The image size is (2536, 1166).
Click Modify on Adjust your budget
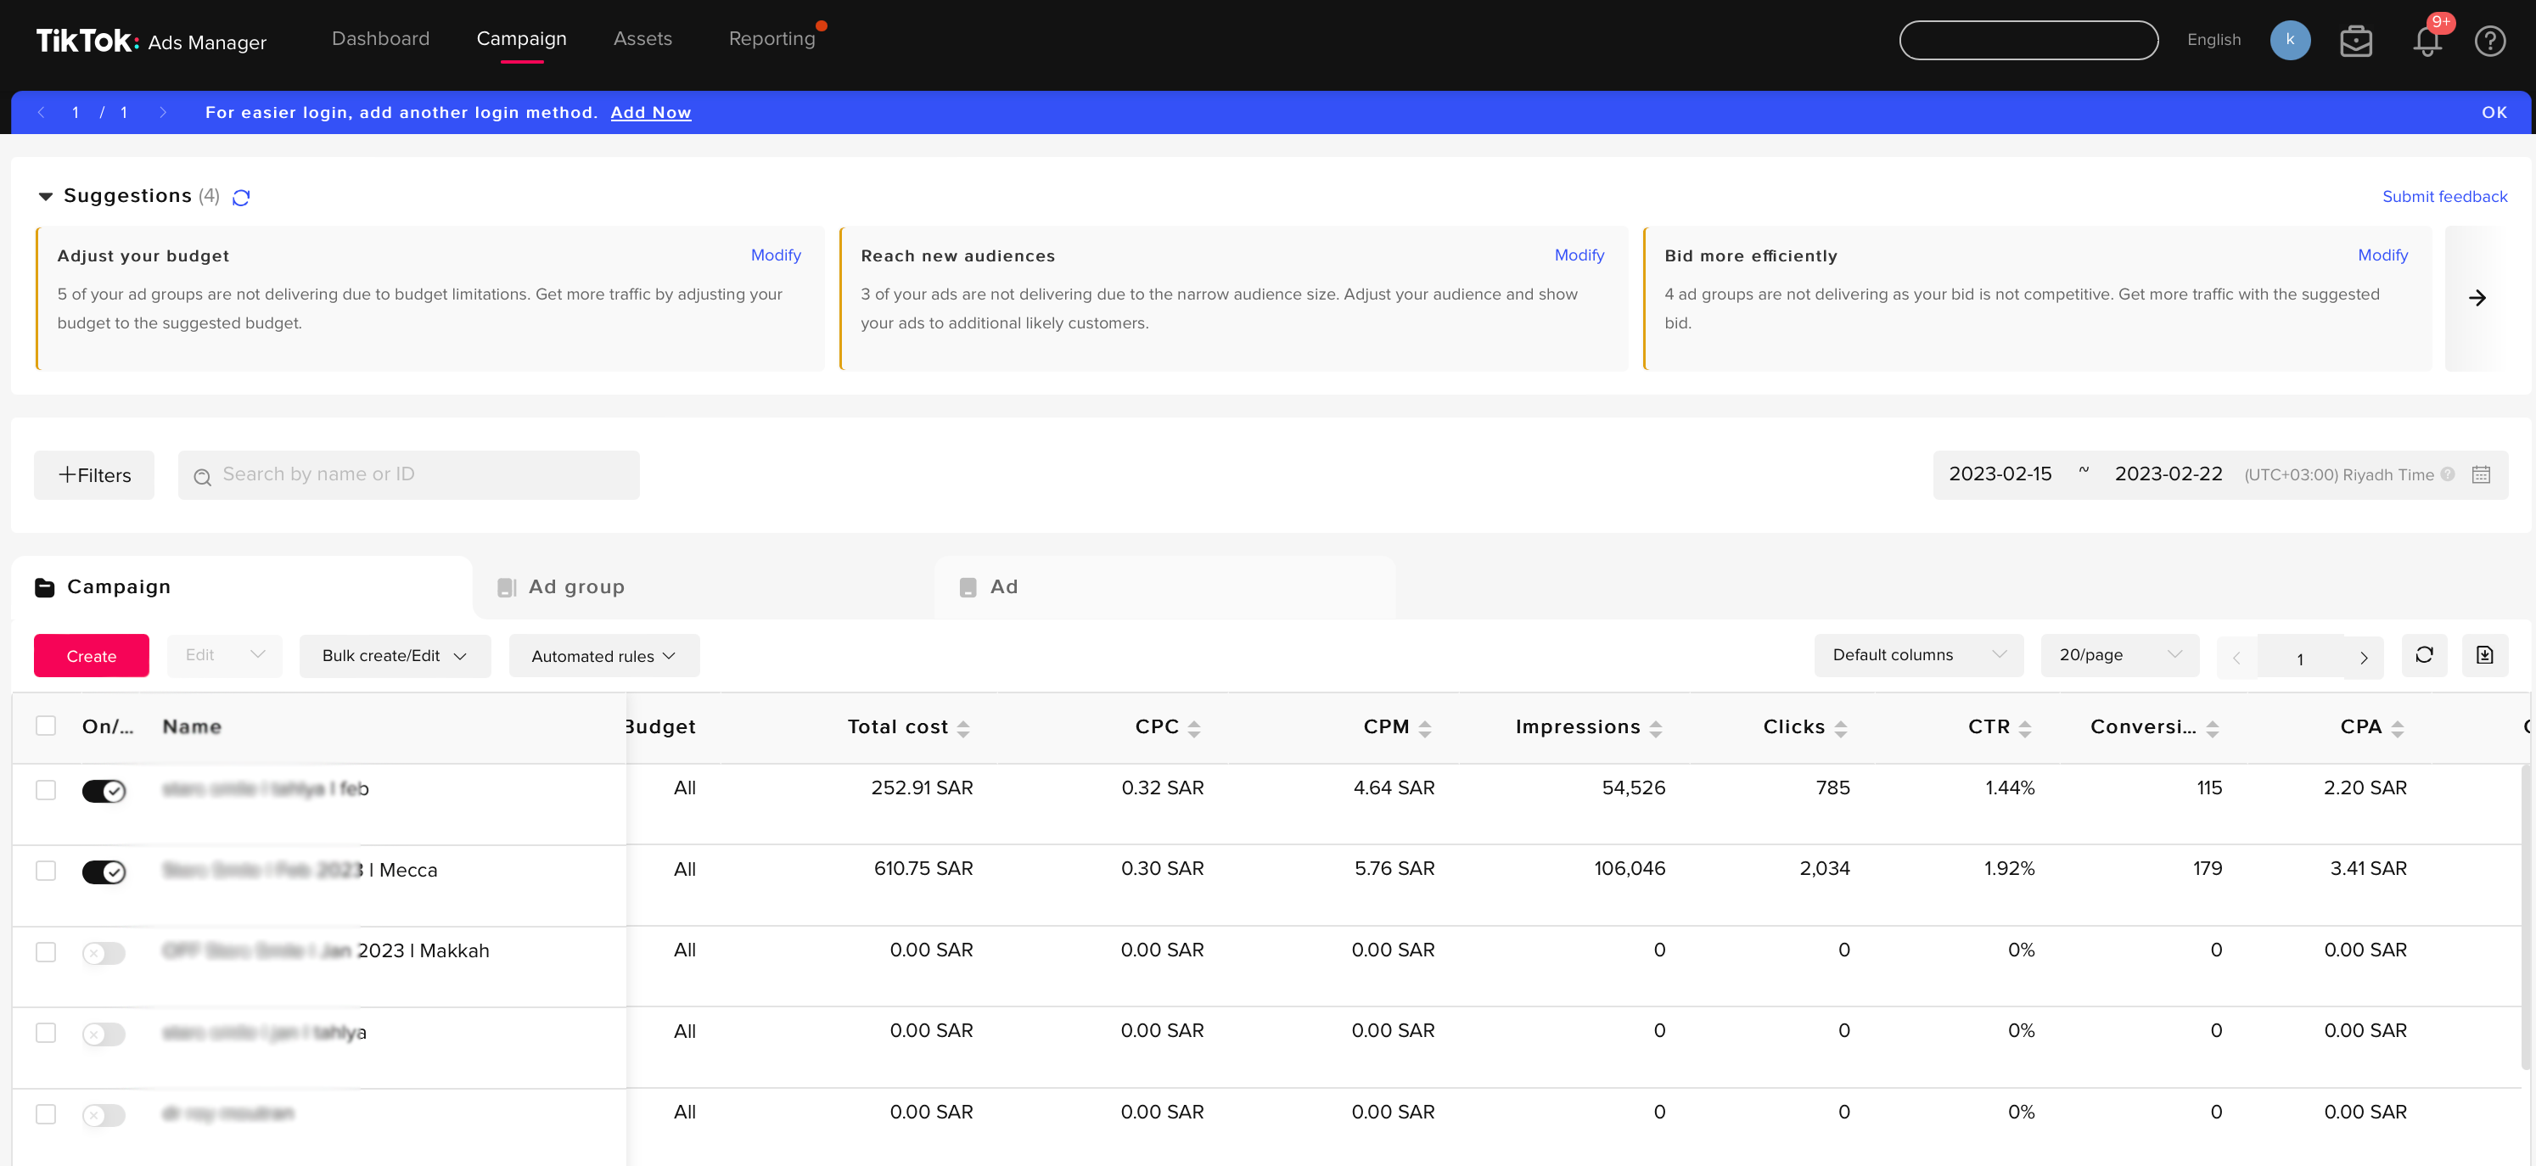pyautogui.click(x=776, y=255)
